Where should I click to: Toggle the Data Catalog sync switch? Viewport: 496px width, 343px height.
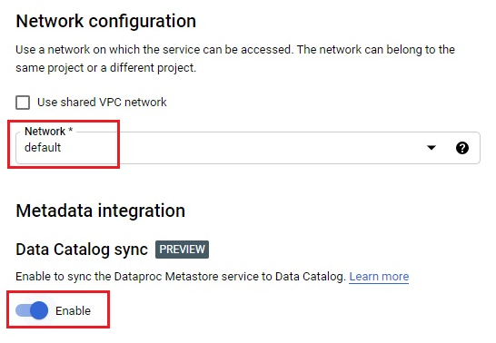[32, 310]
